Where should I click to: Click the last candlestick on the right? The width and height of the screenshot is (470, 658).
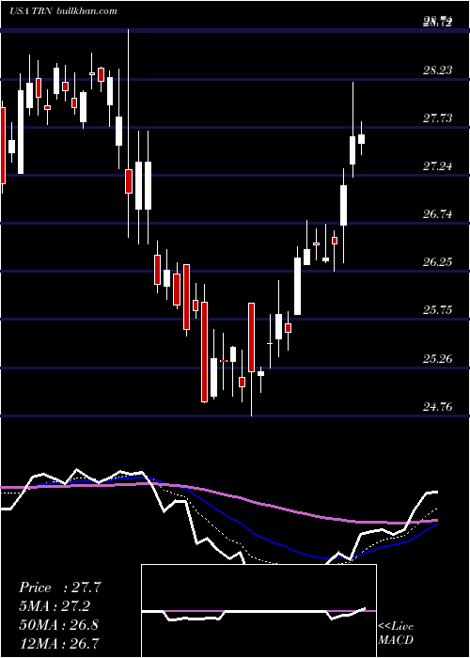point(361,138)
